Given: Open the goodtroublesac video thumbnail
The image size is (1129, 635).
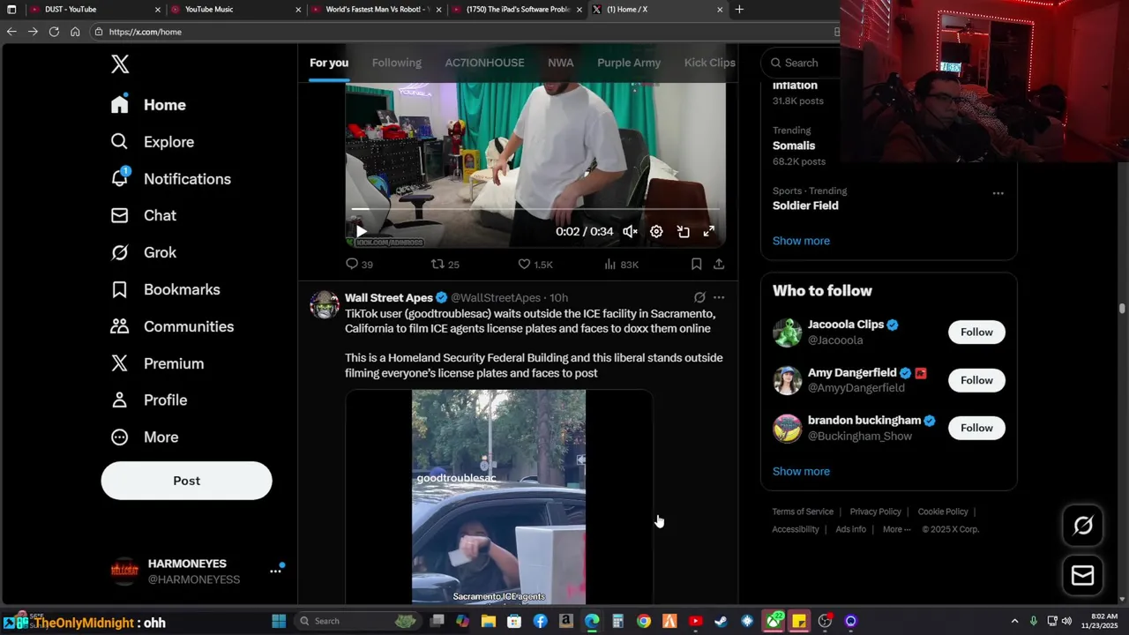Looking at the screenshot, I should (x=498, y=497).
